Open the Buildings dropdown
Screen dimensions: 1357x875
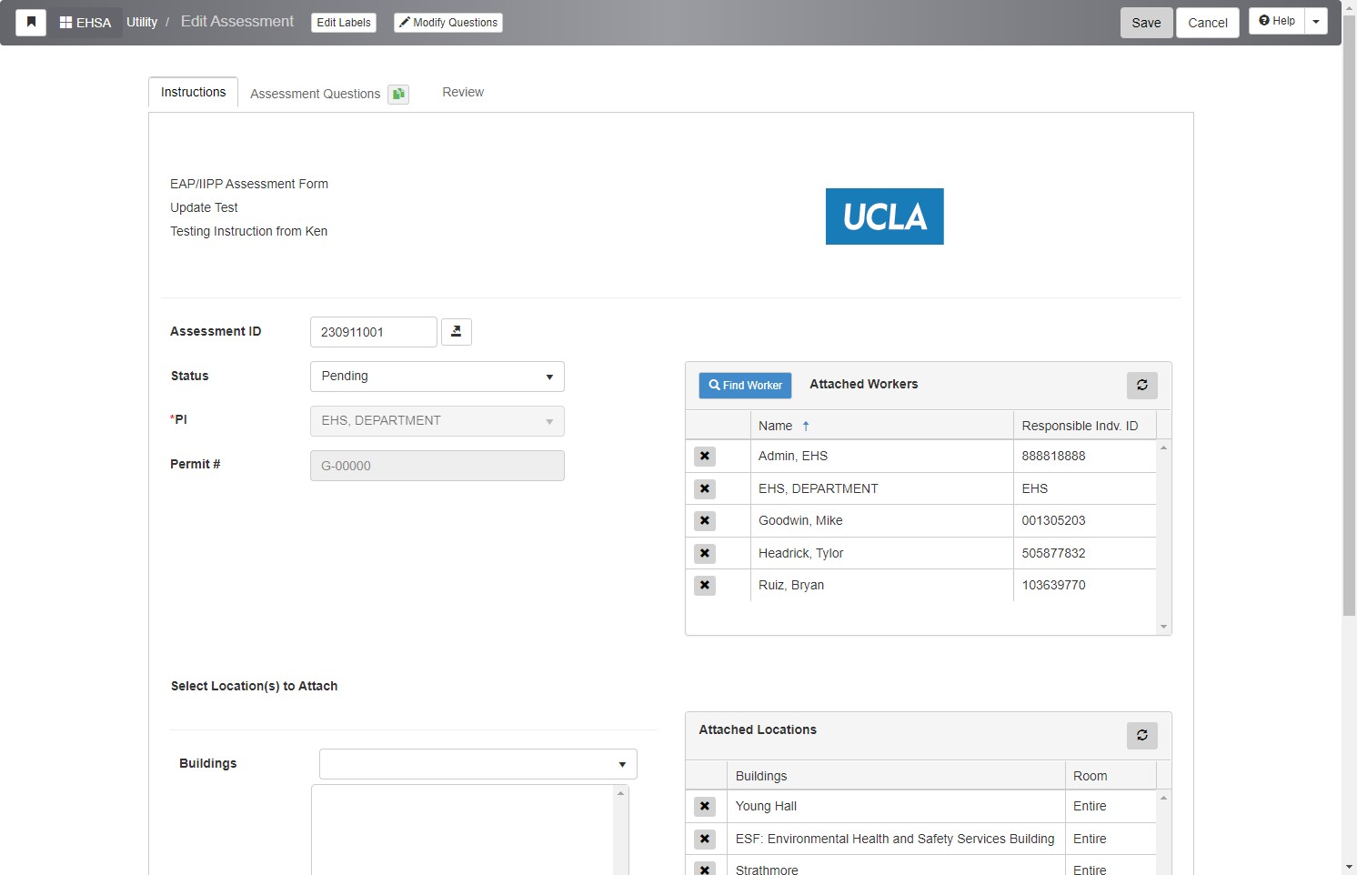[478, 764]
